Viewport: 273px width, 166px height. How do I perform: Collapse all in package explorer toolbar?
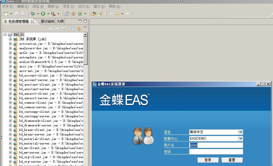point(73,29)
